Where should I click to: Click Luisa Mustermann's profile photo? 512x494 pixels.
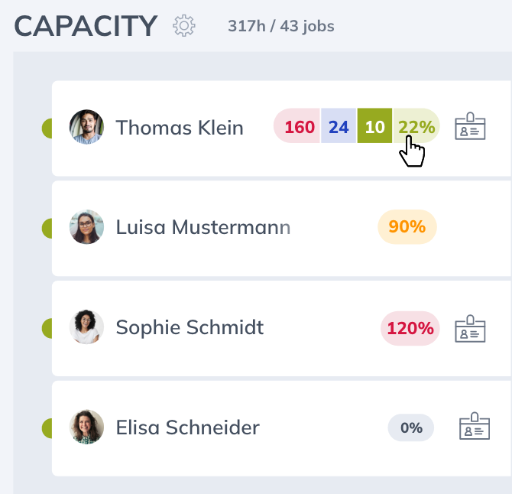(x=86, y=227)
